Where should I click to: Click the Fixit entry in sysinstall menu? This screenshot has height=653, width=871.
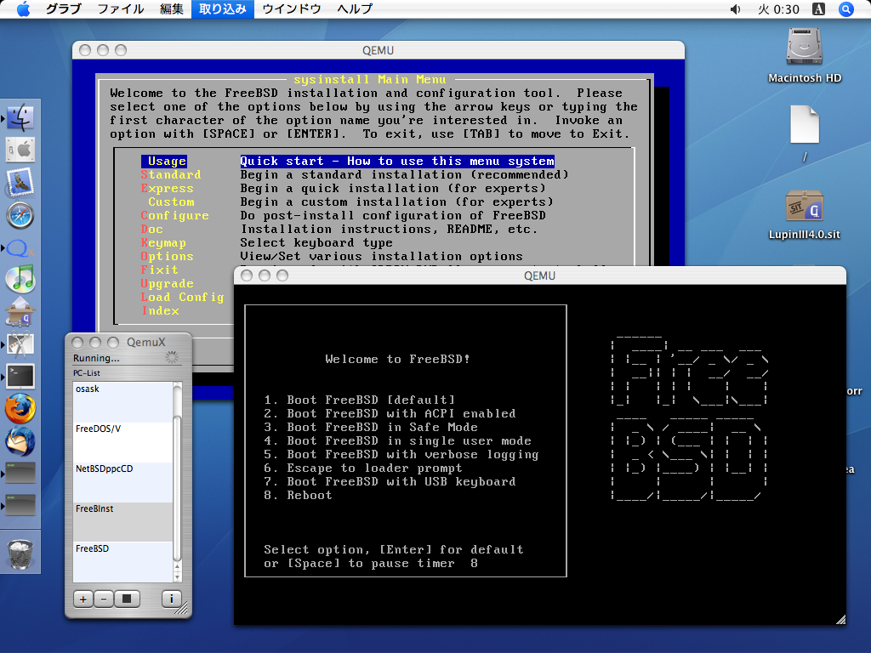(159, 270)
